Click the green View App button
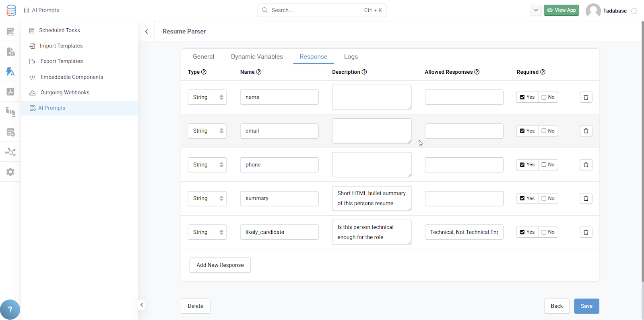 pyautogui.click(x=561, y=10)
